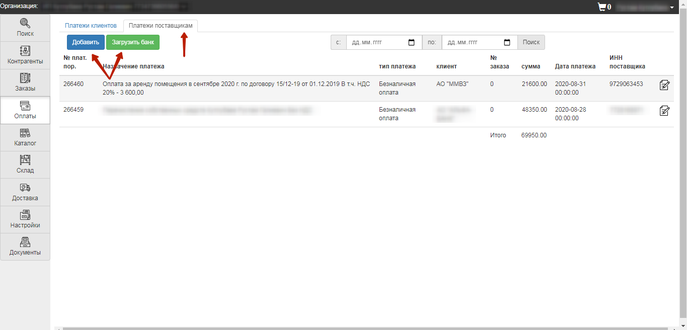The height and width of the screenshot is (330, 687).
Task: Click the amount 21600.00
Action: pyautogui.click(x=534, y=84)
